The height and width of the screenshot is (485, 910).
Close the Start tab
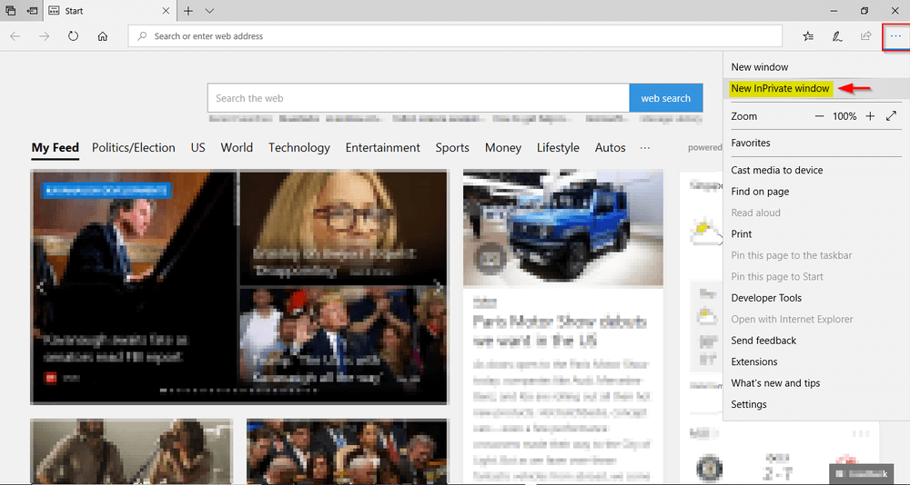pos(166,10)
